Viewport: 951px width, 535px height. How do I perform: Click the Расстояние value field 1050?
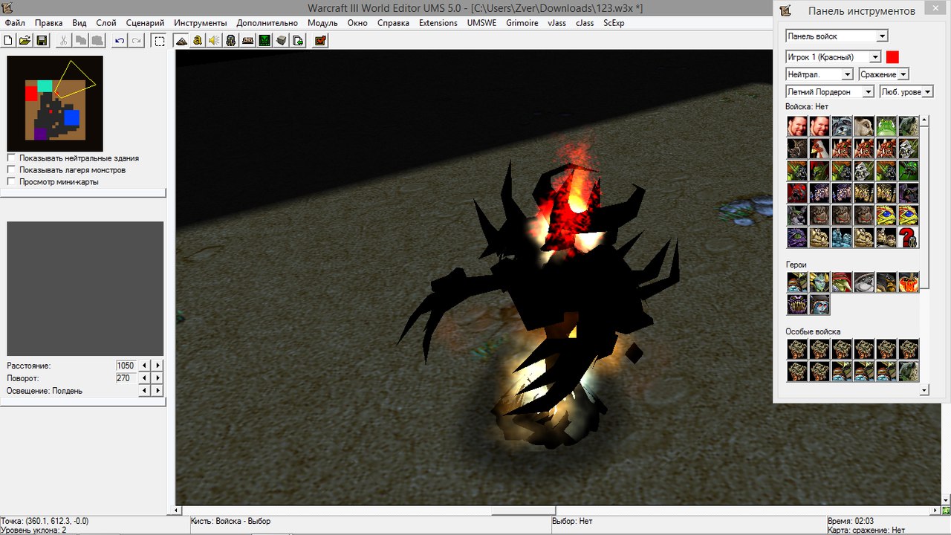pos(126,366)
